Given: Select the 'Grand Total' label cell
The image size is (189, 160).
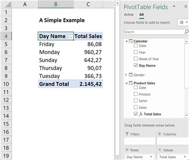Looking at the screenshot, I should pyautogui.click(x=56, y=84).
